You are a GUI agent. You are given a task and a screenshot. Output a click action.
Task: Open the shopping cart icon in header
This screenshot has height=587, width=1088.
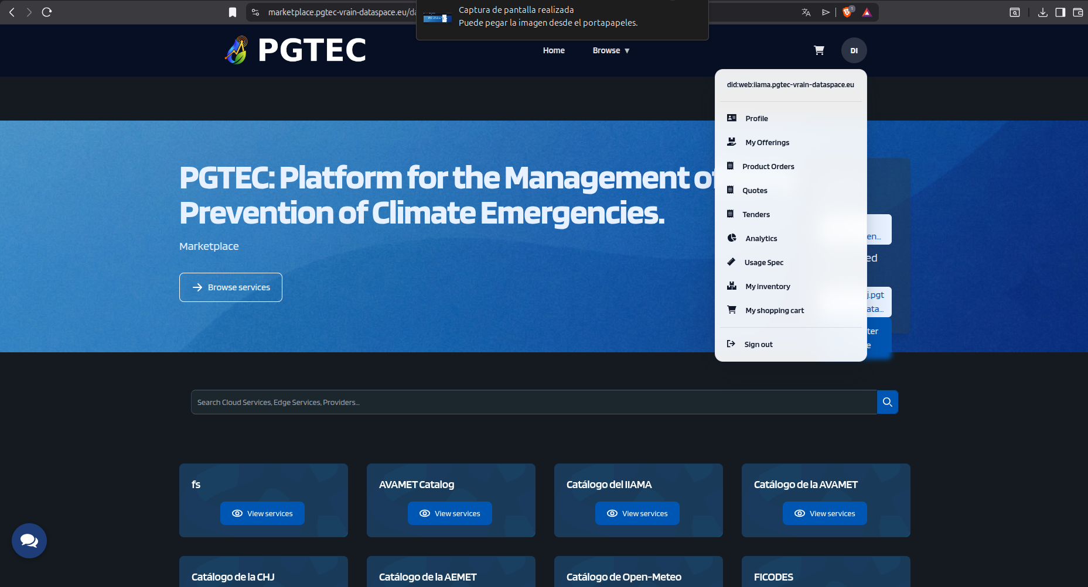[819, 50]
